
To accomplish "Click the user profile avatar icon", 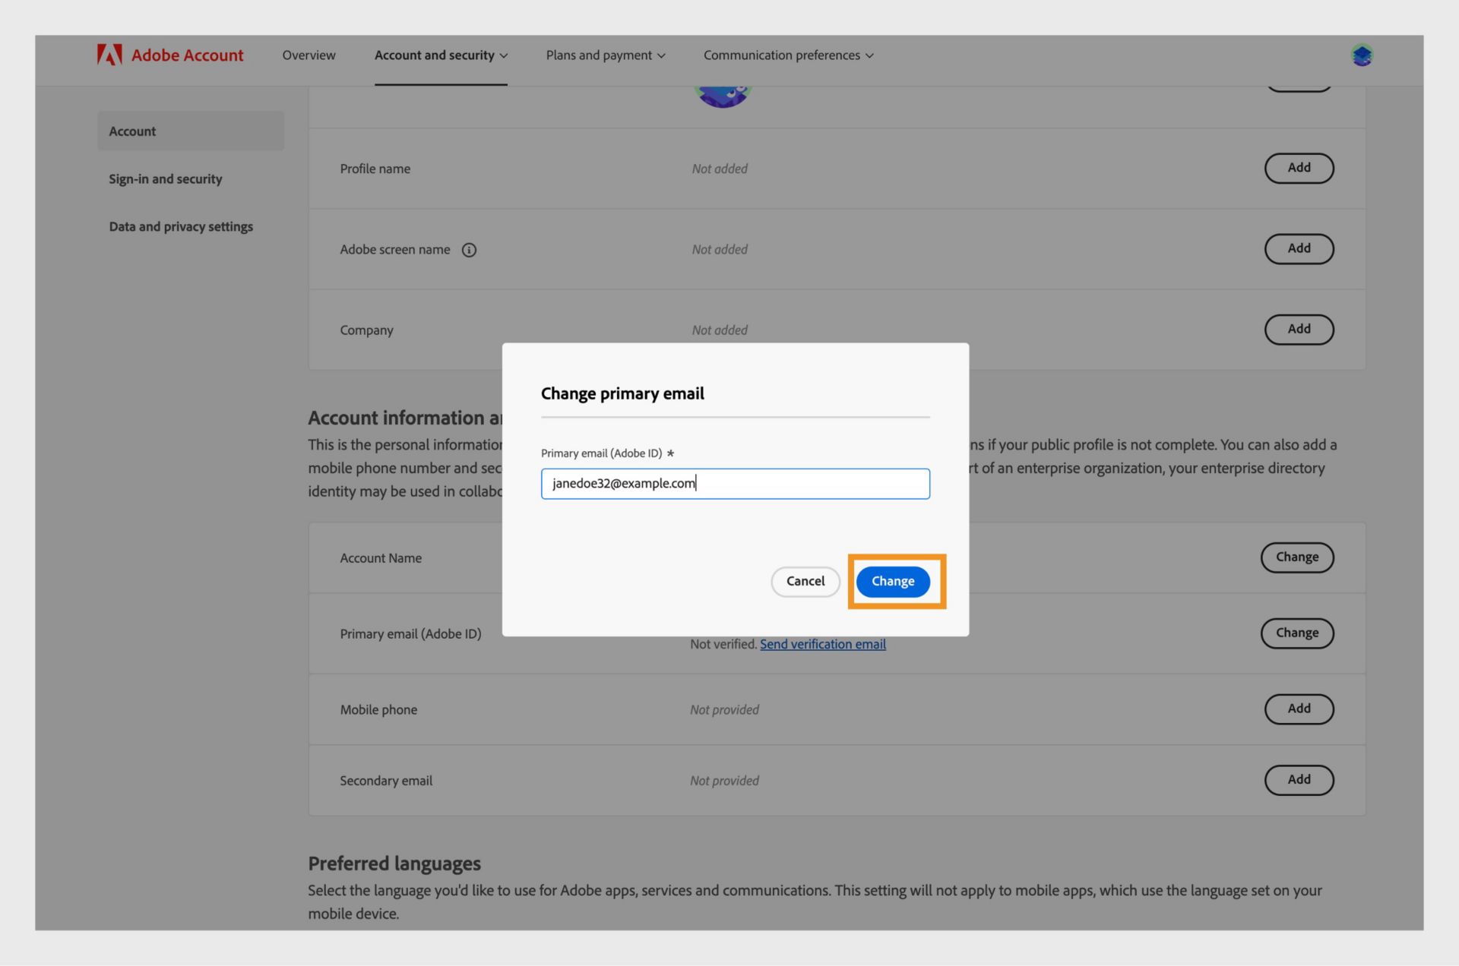I will tap(1362, 55).
